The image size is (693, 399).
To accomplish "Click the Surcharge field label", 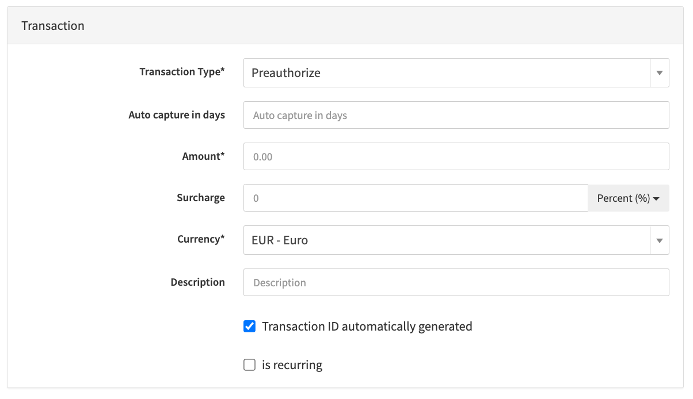I will pyautogui.click(x=200, y=198).
